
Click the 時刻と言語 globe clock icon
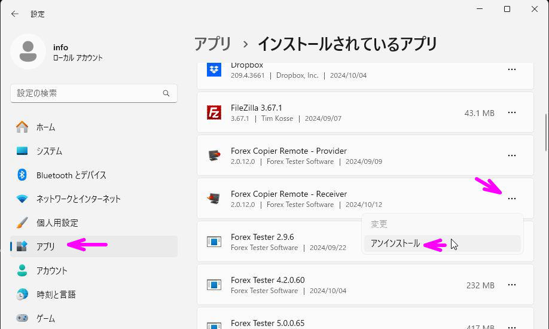pos(22,294)
